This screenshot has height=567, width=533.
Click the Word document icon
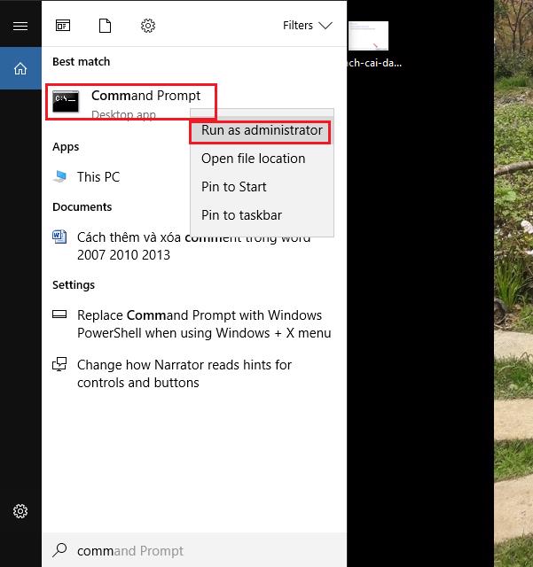[x=59, y=237]
